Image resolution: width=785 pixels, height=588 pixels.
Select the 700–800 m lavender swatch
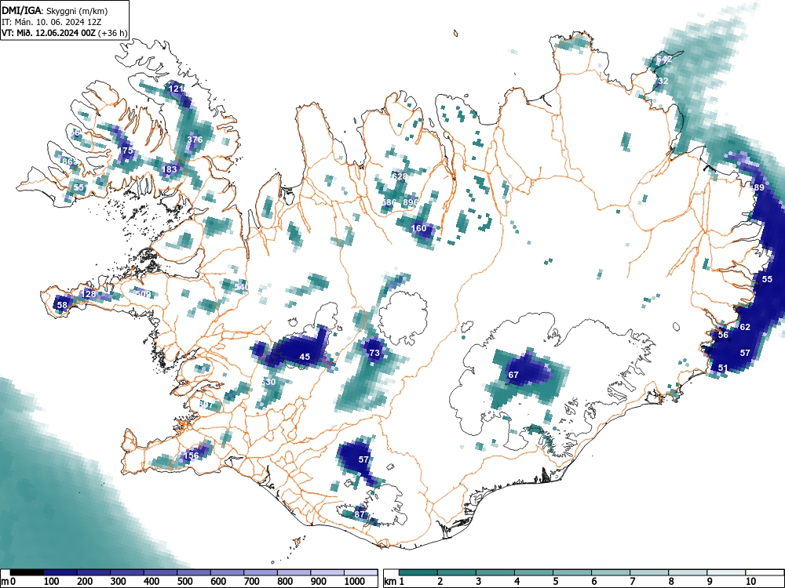[261, 572]
